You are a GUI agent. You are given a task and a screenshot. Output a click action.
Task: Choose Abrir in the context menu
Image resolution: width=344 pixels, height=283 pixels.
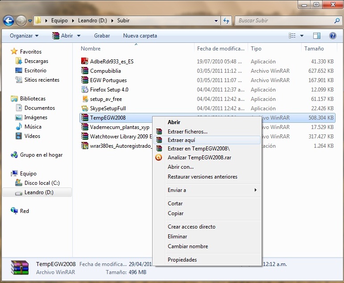pos(207,122)
